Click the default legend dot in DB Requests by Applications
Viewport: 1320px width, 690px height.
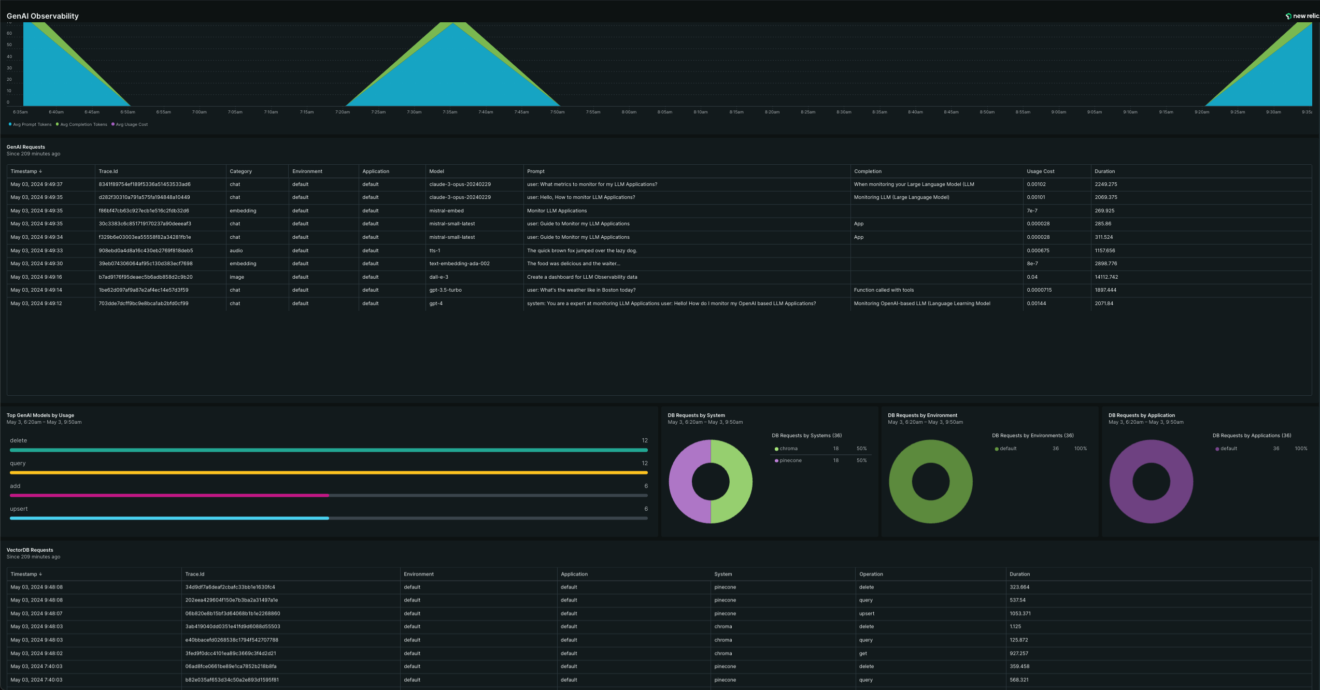[1217, 449]
